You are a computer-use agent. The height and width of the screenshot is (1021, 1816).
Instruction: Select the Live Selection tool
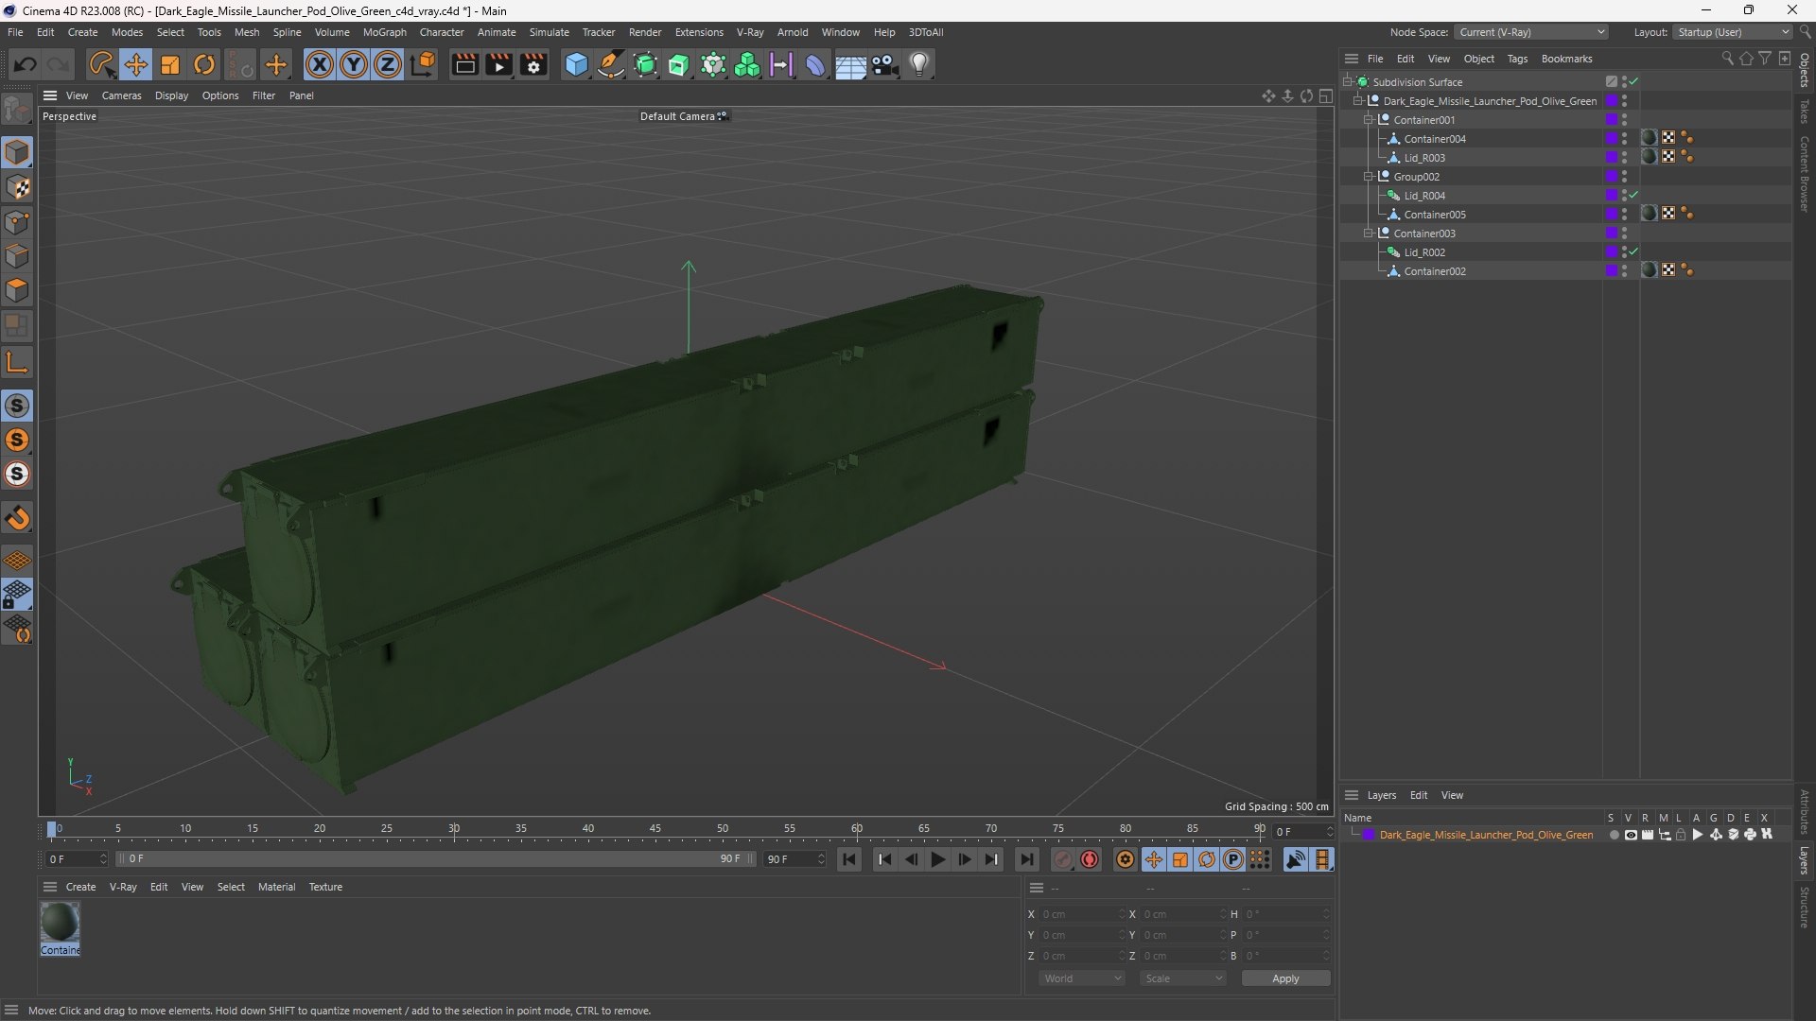100,64
